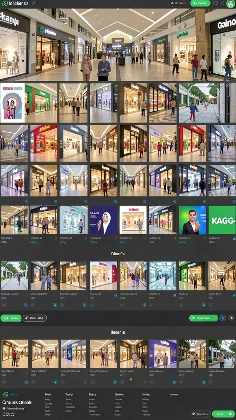
Task: Click the blue badge icon under the KAGG tile
Action: [234, 239]
